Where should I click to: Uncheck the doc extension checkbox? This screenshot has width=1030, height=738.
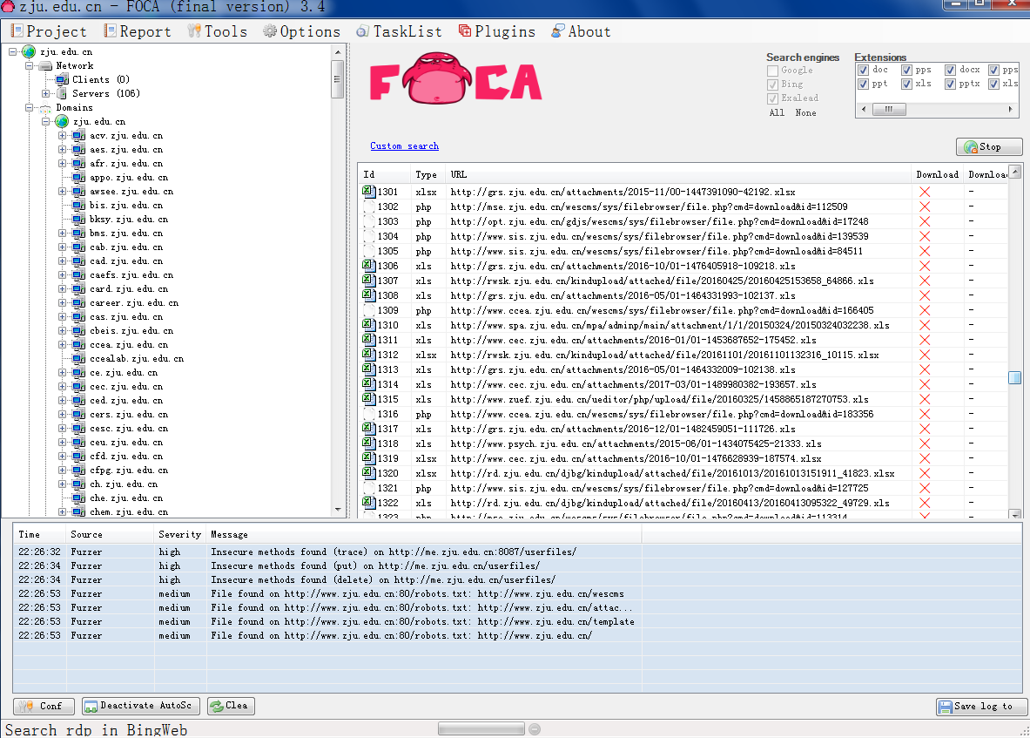click(863, 70)
